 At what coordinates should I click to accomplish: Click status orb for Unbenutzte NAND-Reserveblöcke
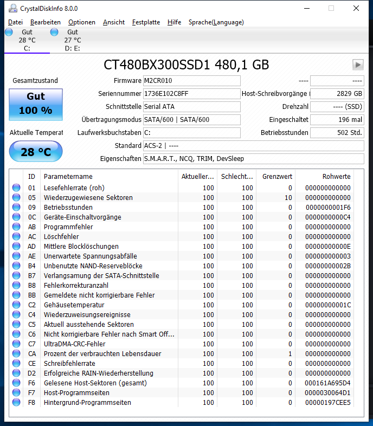pos(16,266)
